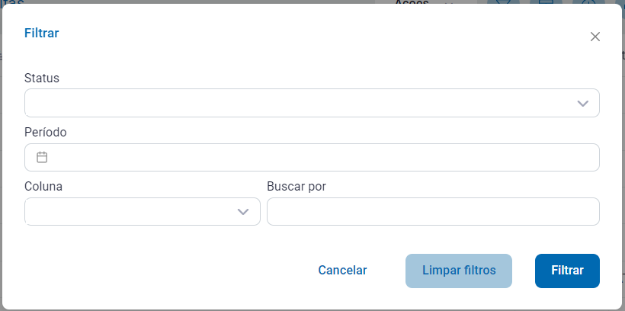Click inside the Status combo box
Viewport: 625px width, 311px height.
click(297, 103)
